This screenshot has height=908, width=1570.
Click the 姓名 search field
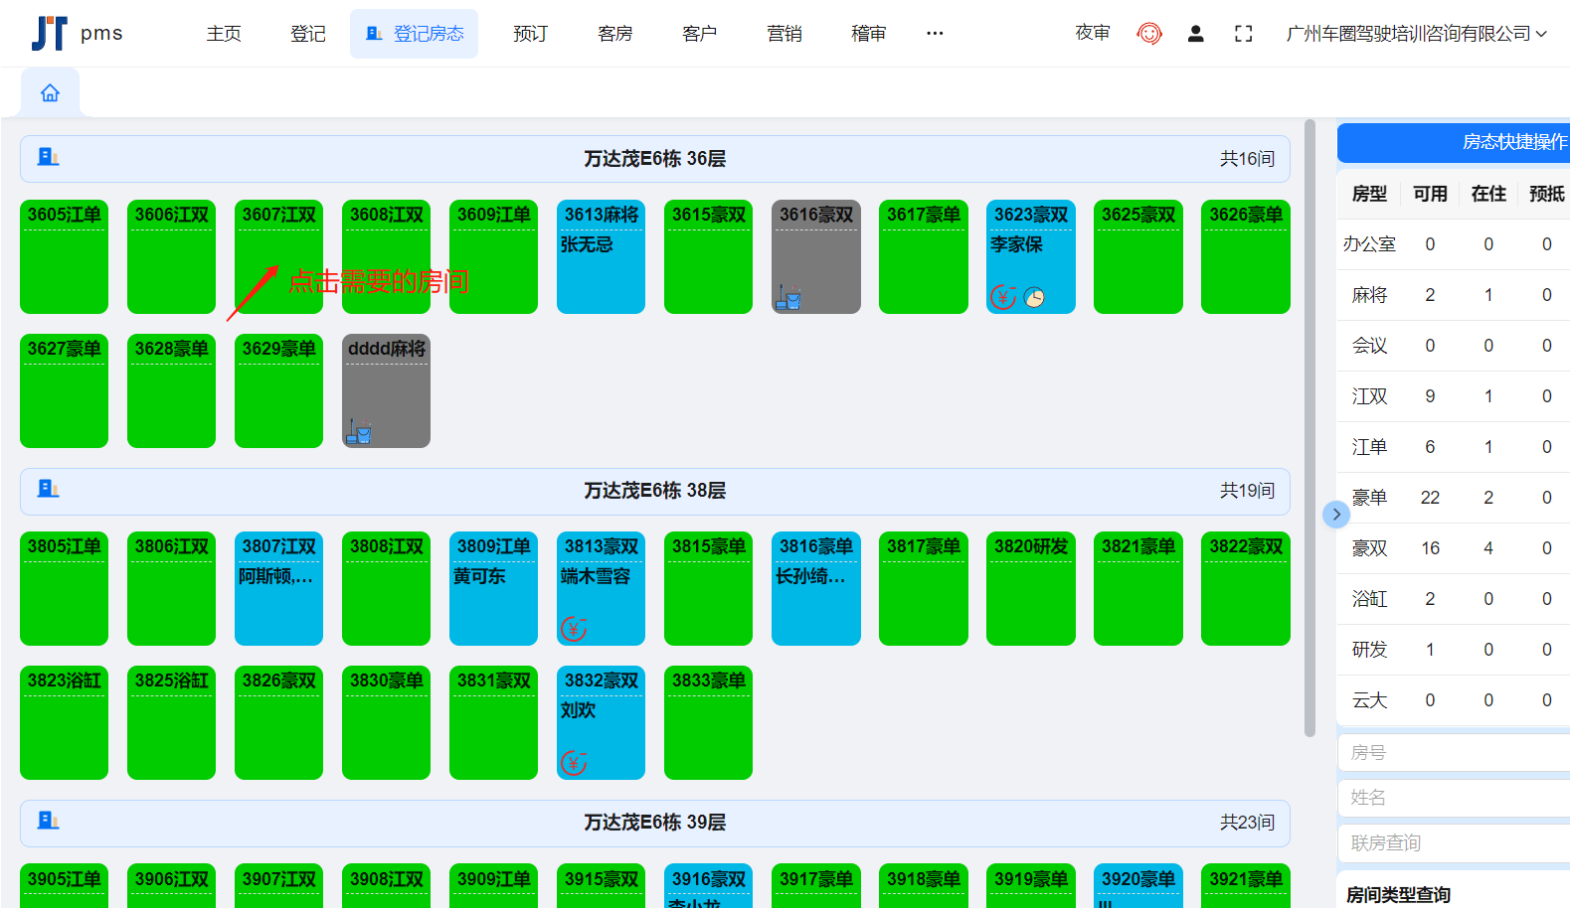pos(1454,798)
